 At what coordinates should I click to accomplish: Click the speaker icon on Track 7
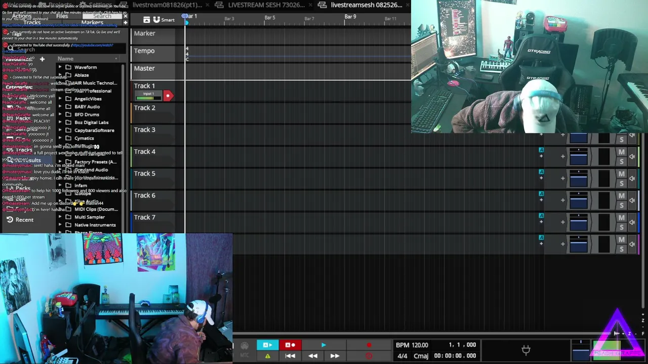tap(632, 222)
